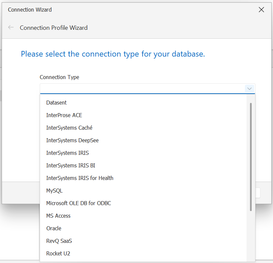Choose Microsoft OLE DB for ODBC
273x263 pixels.
click(x=78, y=203)
